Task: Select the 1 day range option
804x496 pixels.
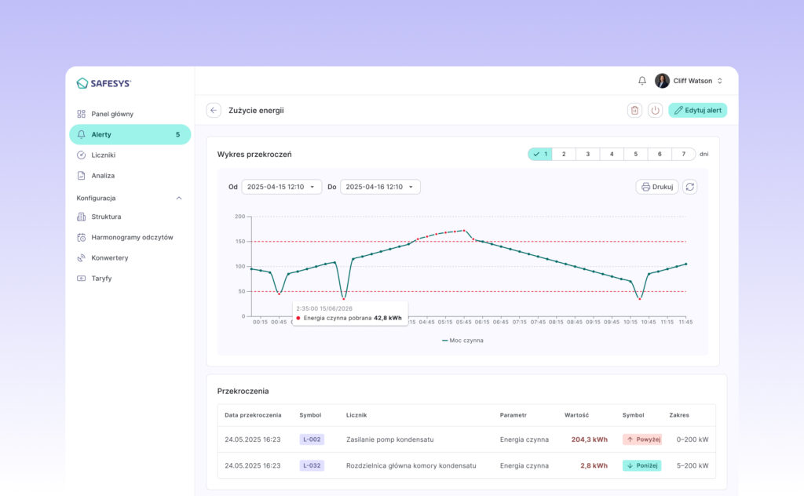Action: pyautogui.click(x=540, y=154)
